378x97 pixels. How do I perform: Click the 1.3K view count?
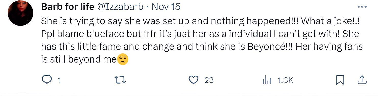[x=286, y=80]
